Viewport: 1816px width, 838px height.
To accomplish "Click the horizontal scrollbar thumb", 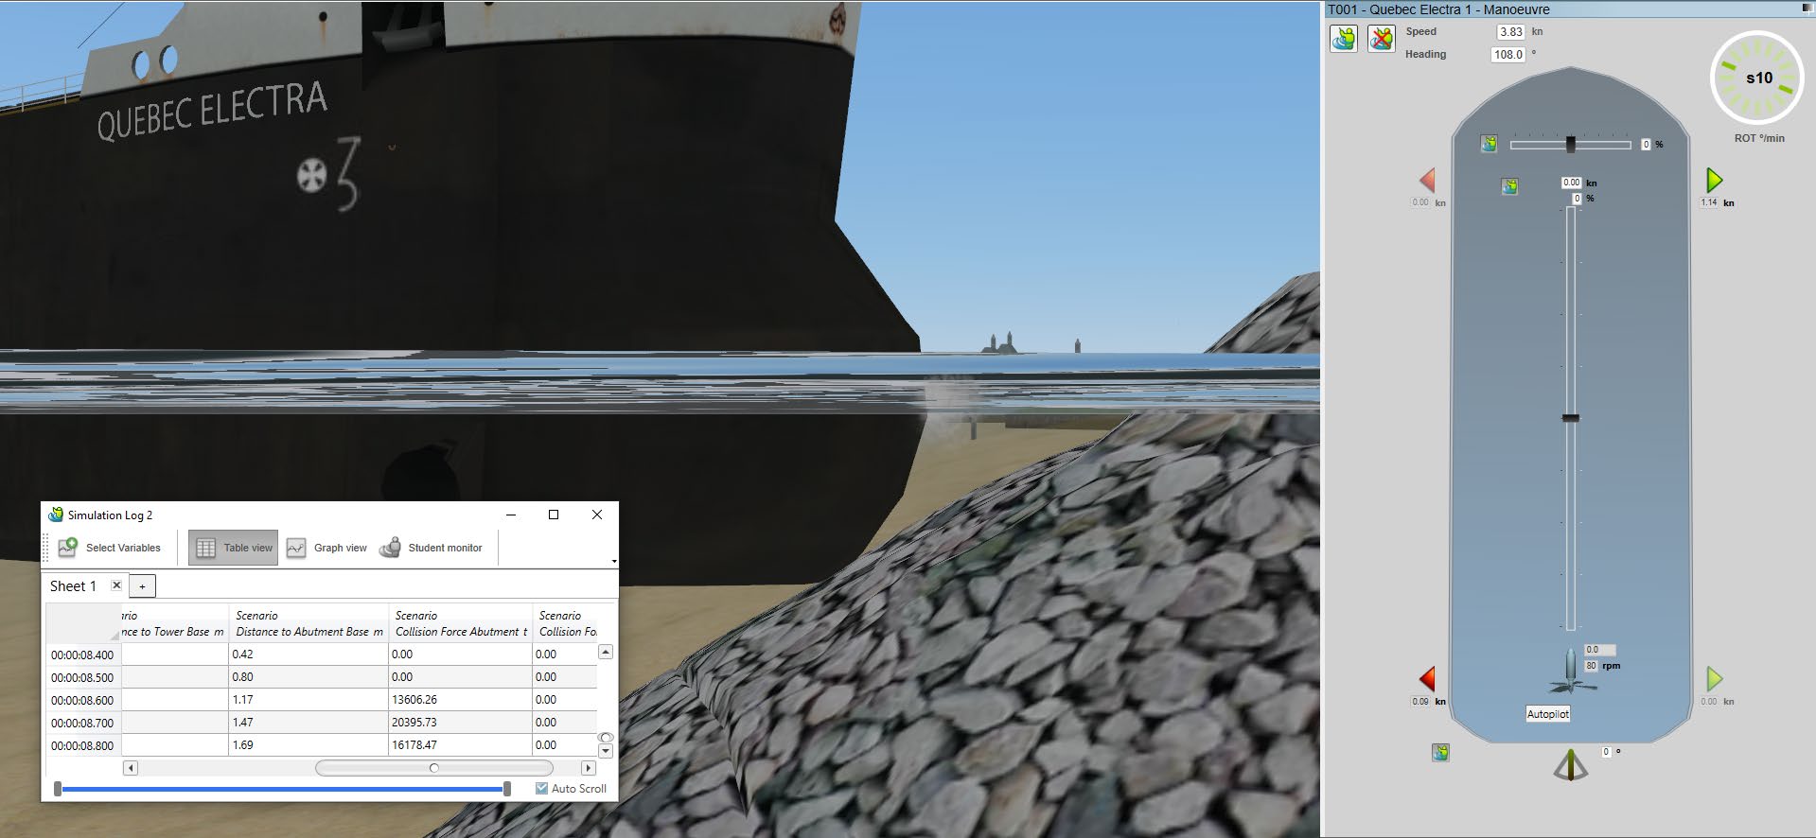I will pyautogui.click(x=434, y=768).
